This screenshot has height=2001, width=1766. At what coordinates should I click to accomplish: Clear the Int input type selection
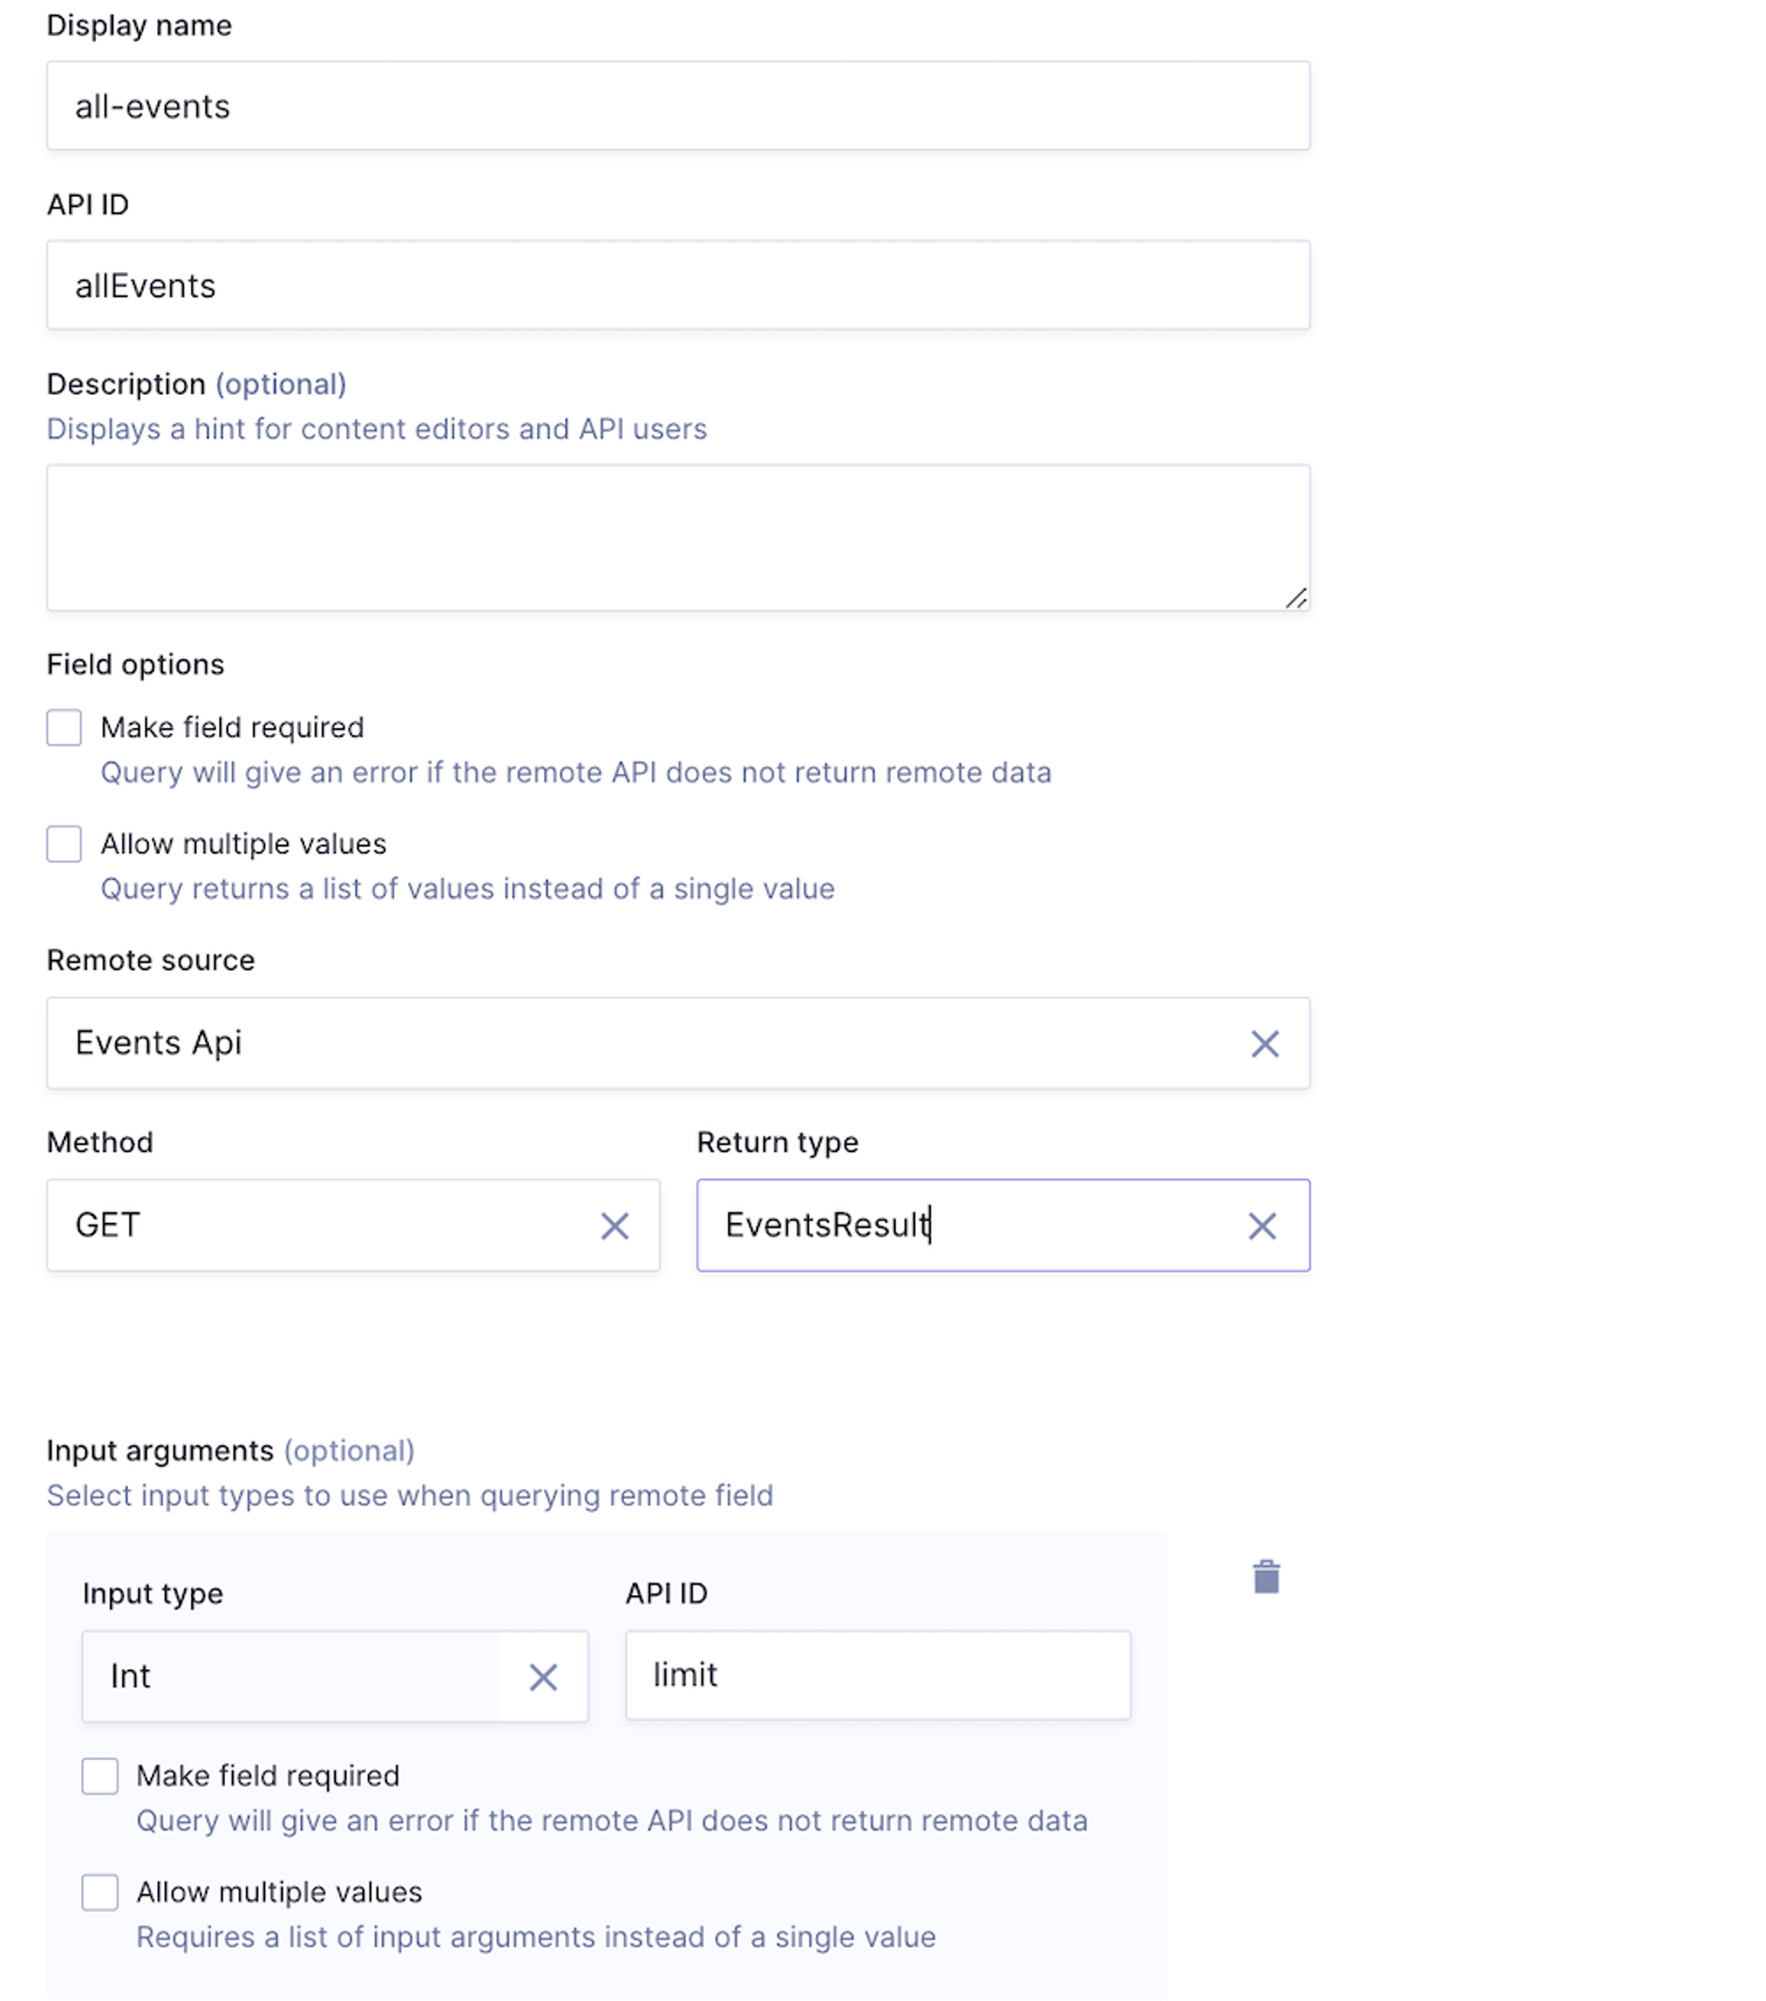coord(543,1677)
